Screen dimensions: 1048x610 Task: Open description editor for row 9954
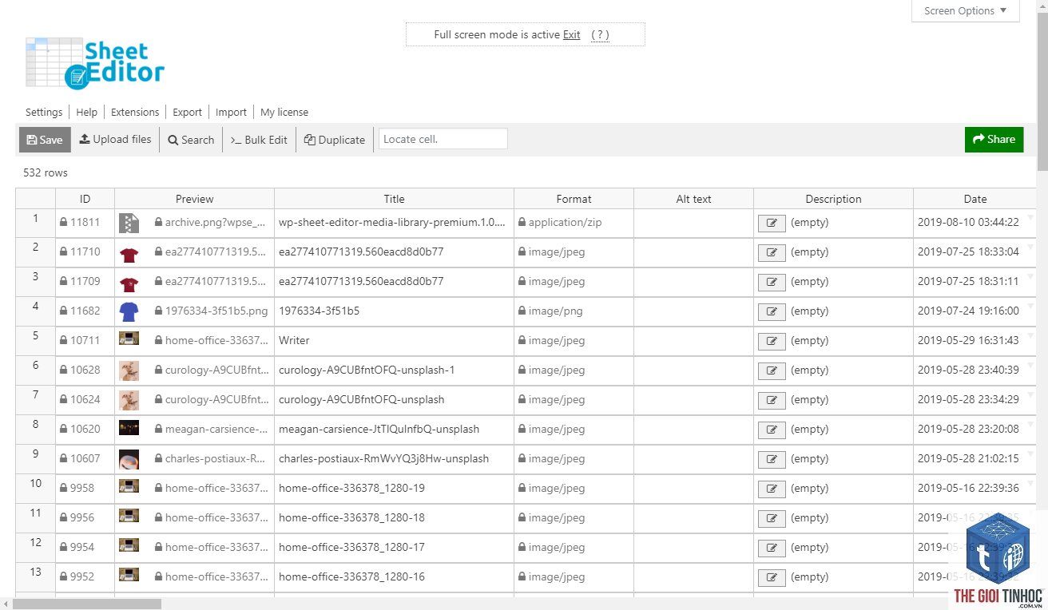[x=772, y=549]
